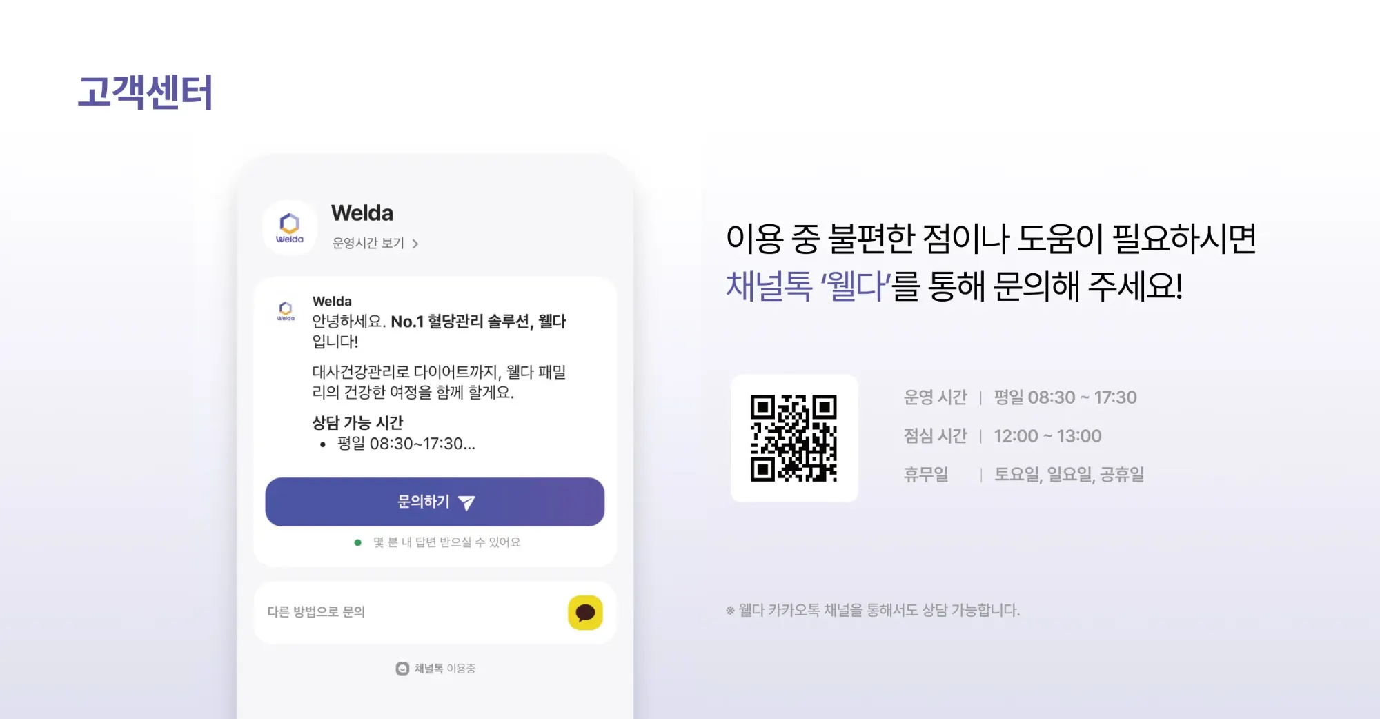Expand 운영시간 보기 chevron arrow

point(415,244)
